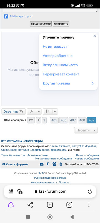Open user profile Трампампам
Image resolution: width=100 pixels, height=223 pixels.
click(x=59, y=150)
